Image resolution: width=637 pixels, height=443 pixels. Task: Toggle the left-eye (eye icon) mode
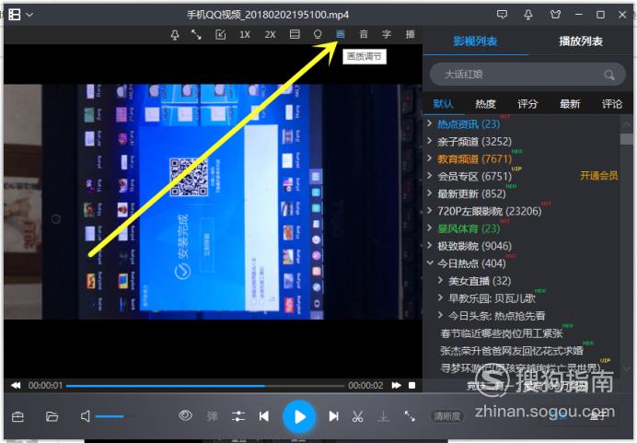185,415
